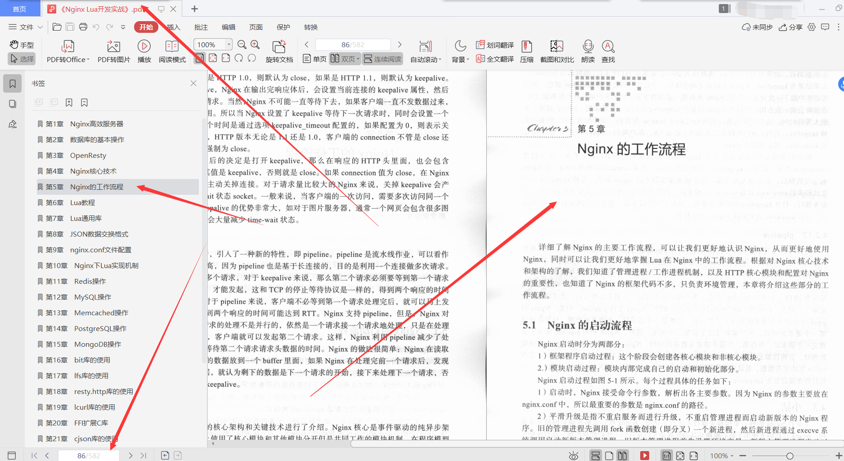Start the 播放 slideshow playback
844x461 pixels.
tap(144, 51)
